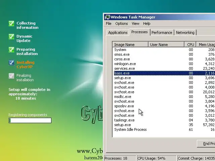Click the Registering components status label
This screenshot has height=161, width=215.
click(28, 115)
